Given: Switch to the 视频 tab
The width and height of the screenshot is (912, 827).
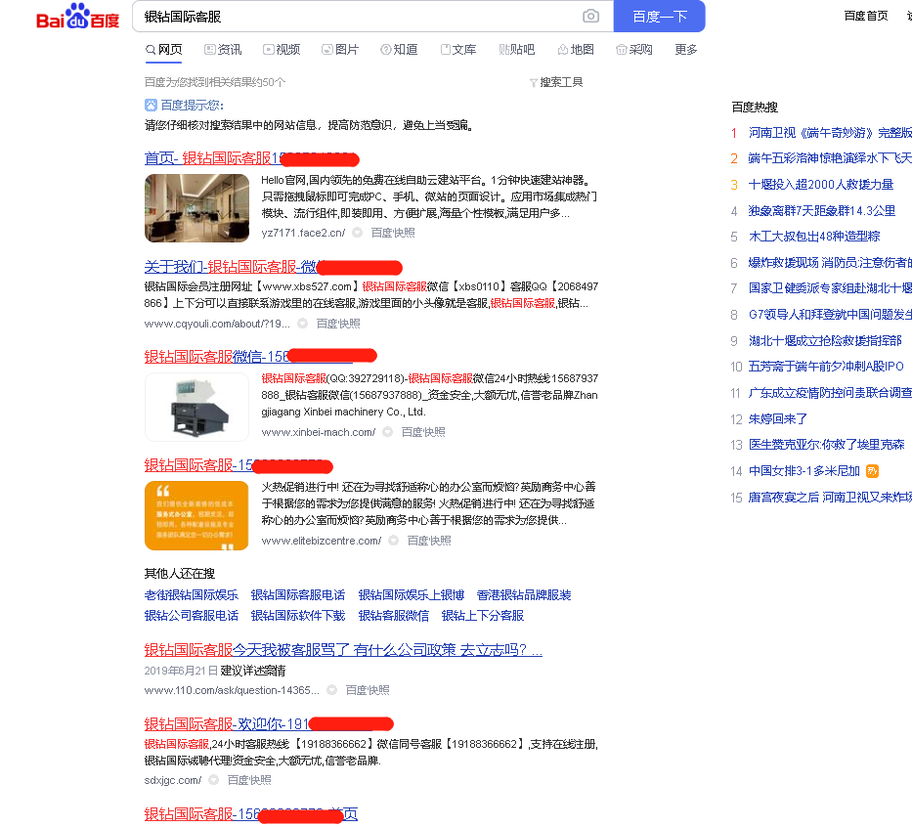Looking at the screenshot, I should coord(282,50).
